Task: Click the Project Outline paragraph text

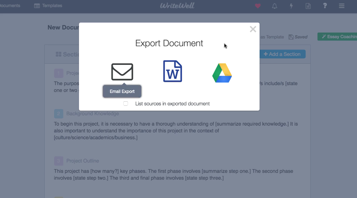Action: (174, 175)
